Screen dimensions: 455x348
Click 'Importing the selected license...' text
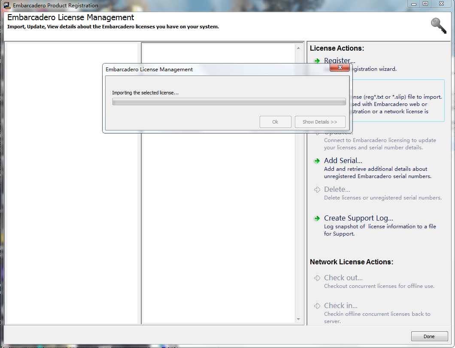click(145, 93)
